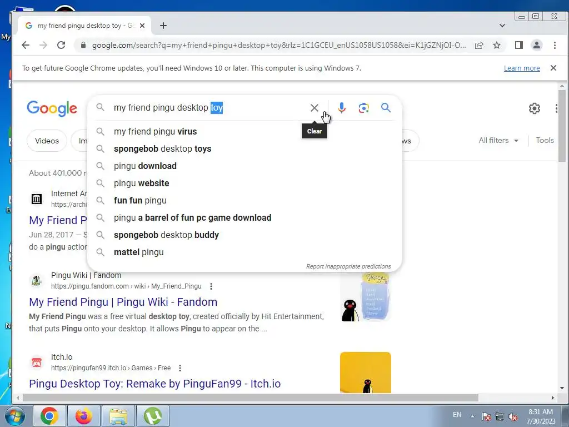Open Google quick settings gear
This screenshot has height=427, width=569.
534,108
